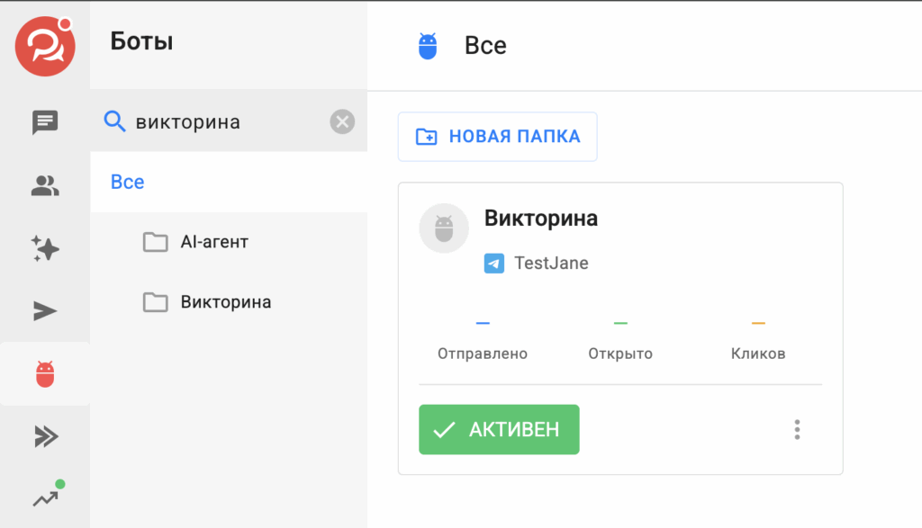Select the red bots sidebar icon
Image resolution: width=922 pixels, height=528 pixels.
(x=45, y=374)
